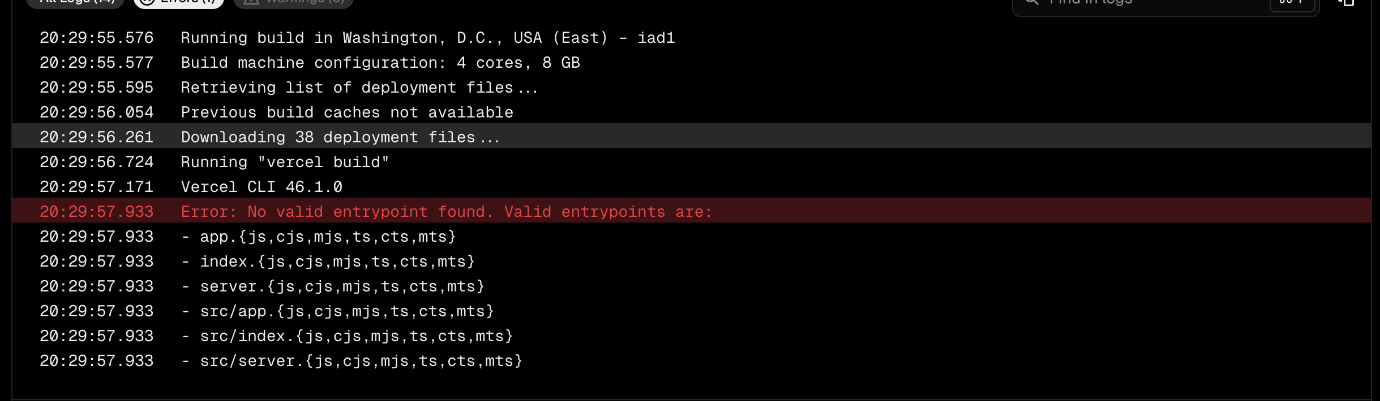Select the src/server.{js,cjs,...} log line
Screen dimensions: 1380x401
tap(691, 361)
